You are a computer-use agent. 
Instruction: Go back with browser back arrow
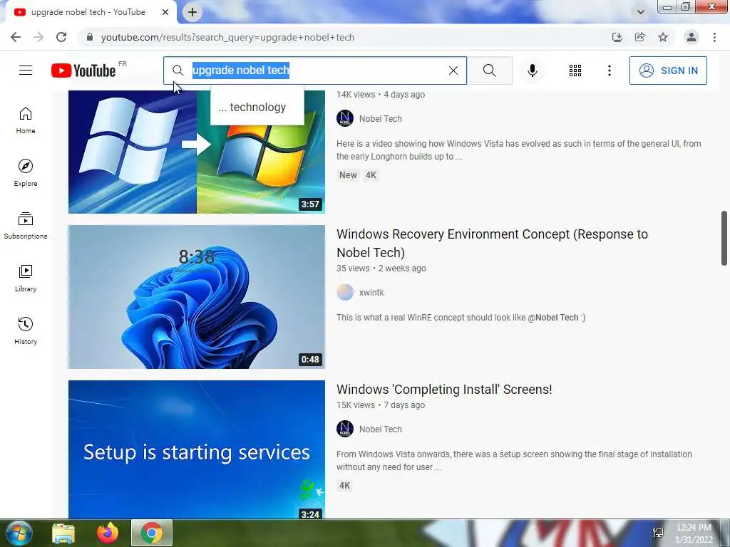tap(16, 37)
